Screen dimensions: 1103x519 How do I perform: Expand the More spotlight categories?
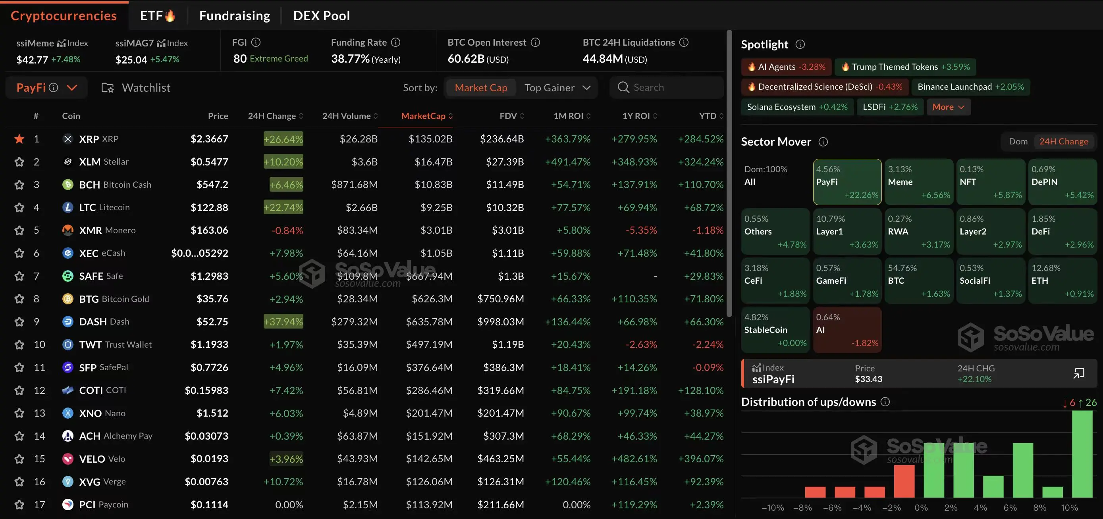click(x=948, y=107)
